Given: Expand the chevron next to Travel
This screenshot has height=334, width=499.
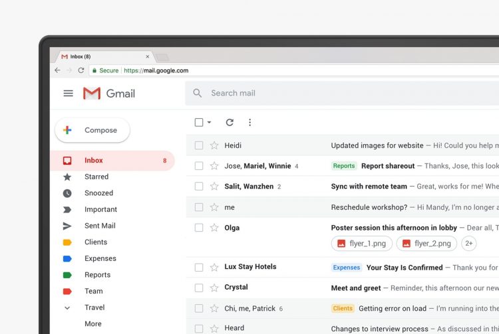Looking at the screenshot, I should pyautogui.click(x=67, y=307).
